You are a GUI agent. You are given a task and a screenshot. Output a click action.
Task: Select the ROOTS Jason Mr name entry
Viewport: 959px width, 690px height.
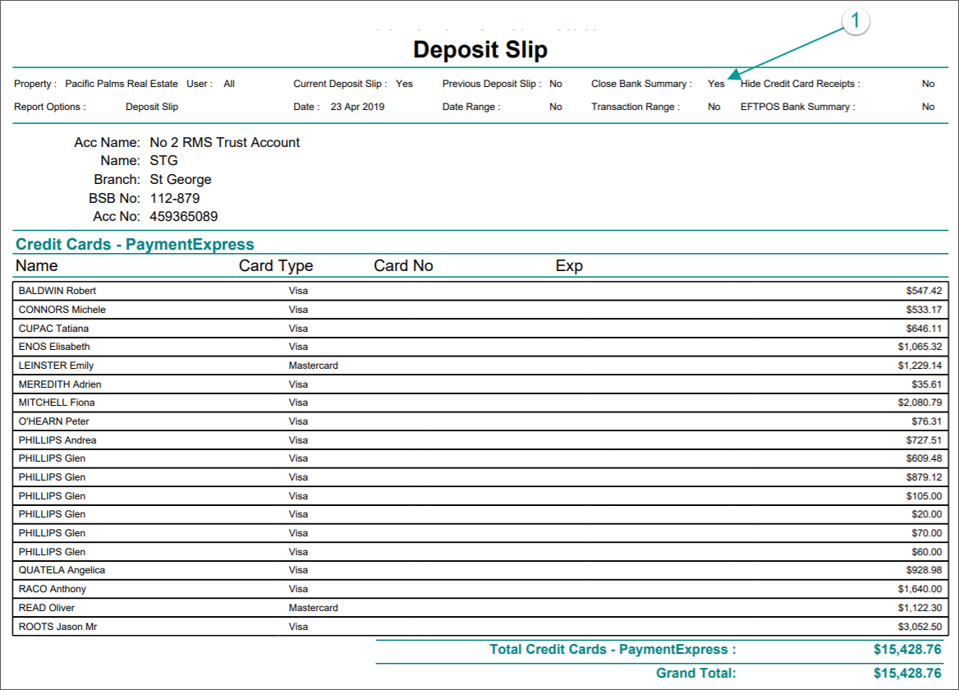60,627
